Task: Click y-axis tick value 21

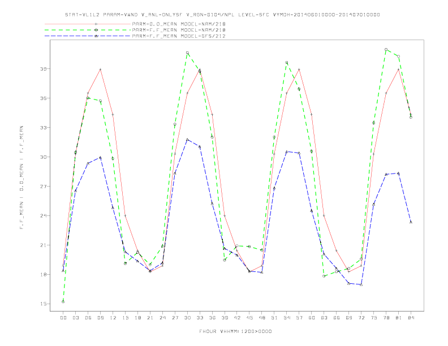Action: 43,245
